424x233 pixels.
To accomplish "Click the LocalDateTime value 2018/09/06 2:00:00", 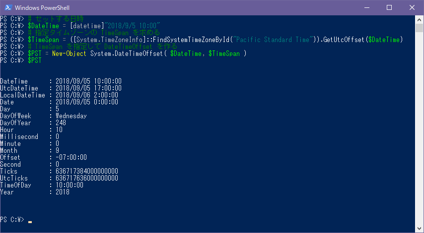I will 87,95.
